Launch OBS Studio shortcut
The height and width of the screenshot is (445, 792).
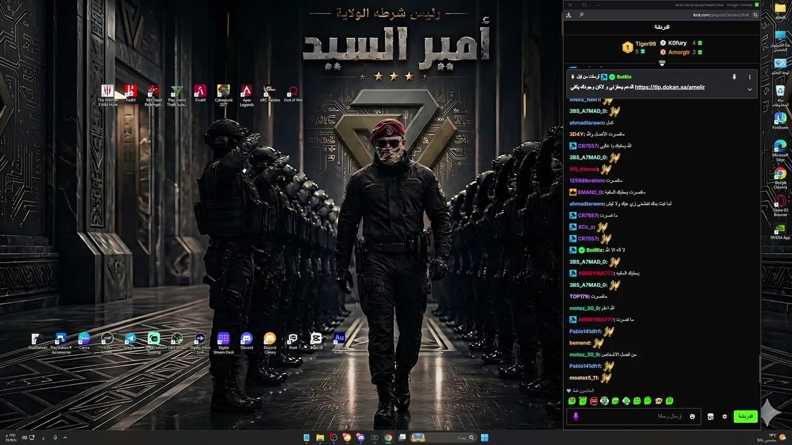point(177,341)
